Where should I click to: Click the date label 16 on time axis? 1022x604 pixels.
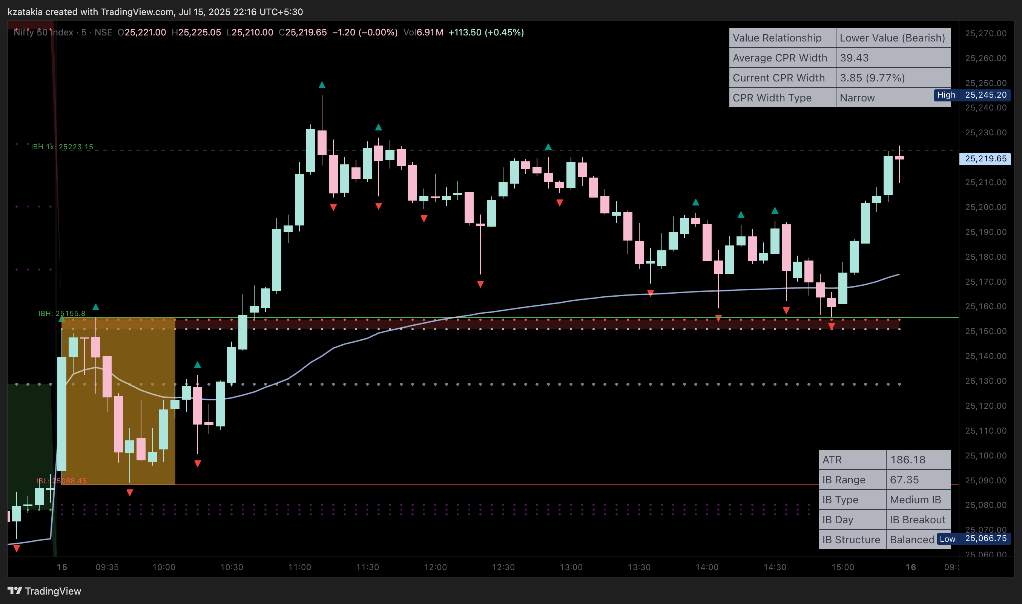pos(910,567)
